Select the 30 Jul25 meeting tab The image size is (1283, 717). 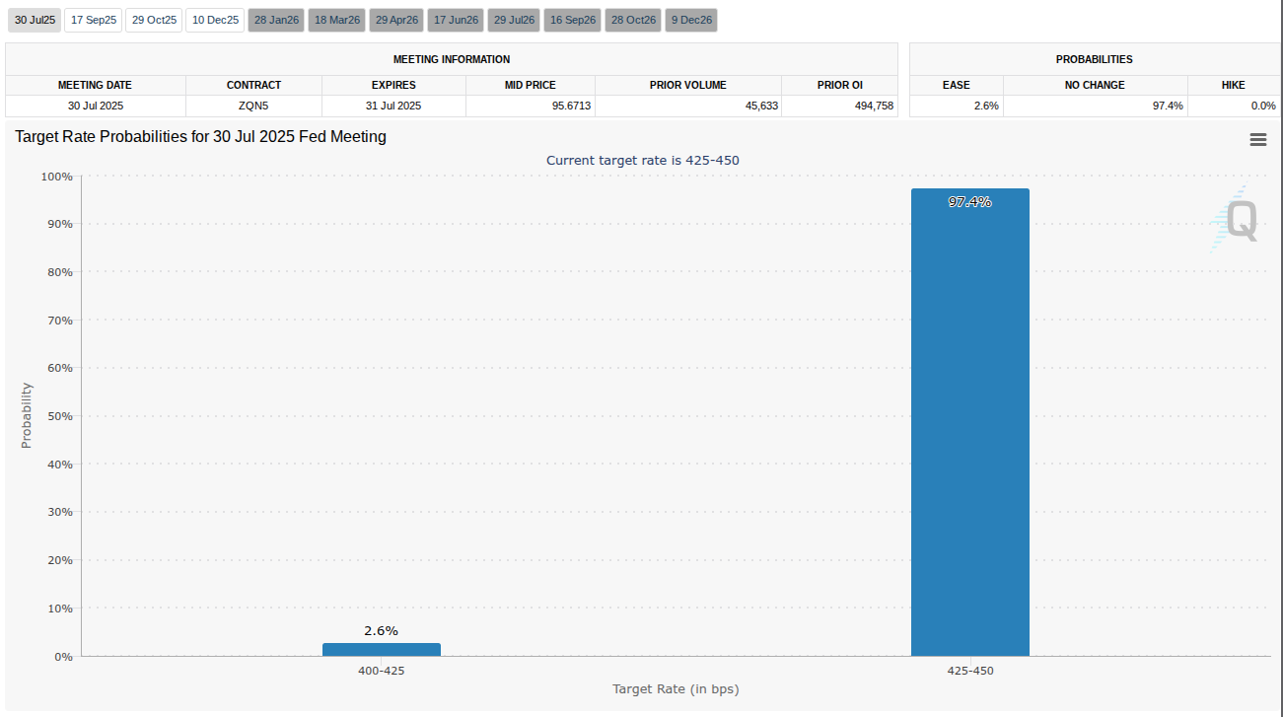tap(35, 20)
